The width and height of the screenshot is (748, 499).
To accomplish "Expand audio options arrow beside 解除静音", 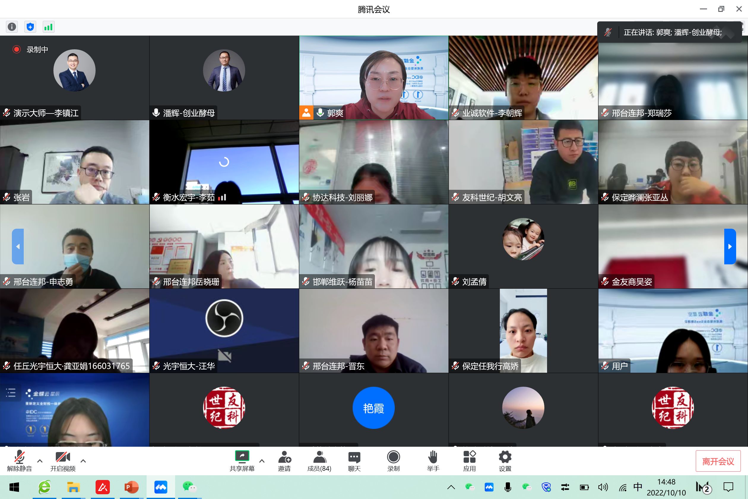I will pyautogui.click(x=40, y=460).
